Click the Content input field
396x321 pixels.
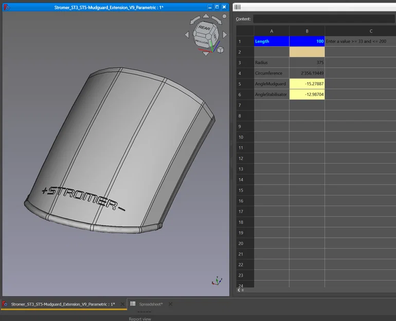coord(325,19)
